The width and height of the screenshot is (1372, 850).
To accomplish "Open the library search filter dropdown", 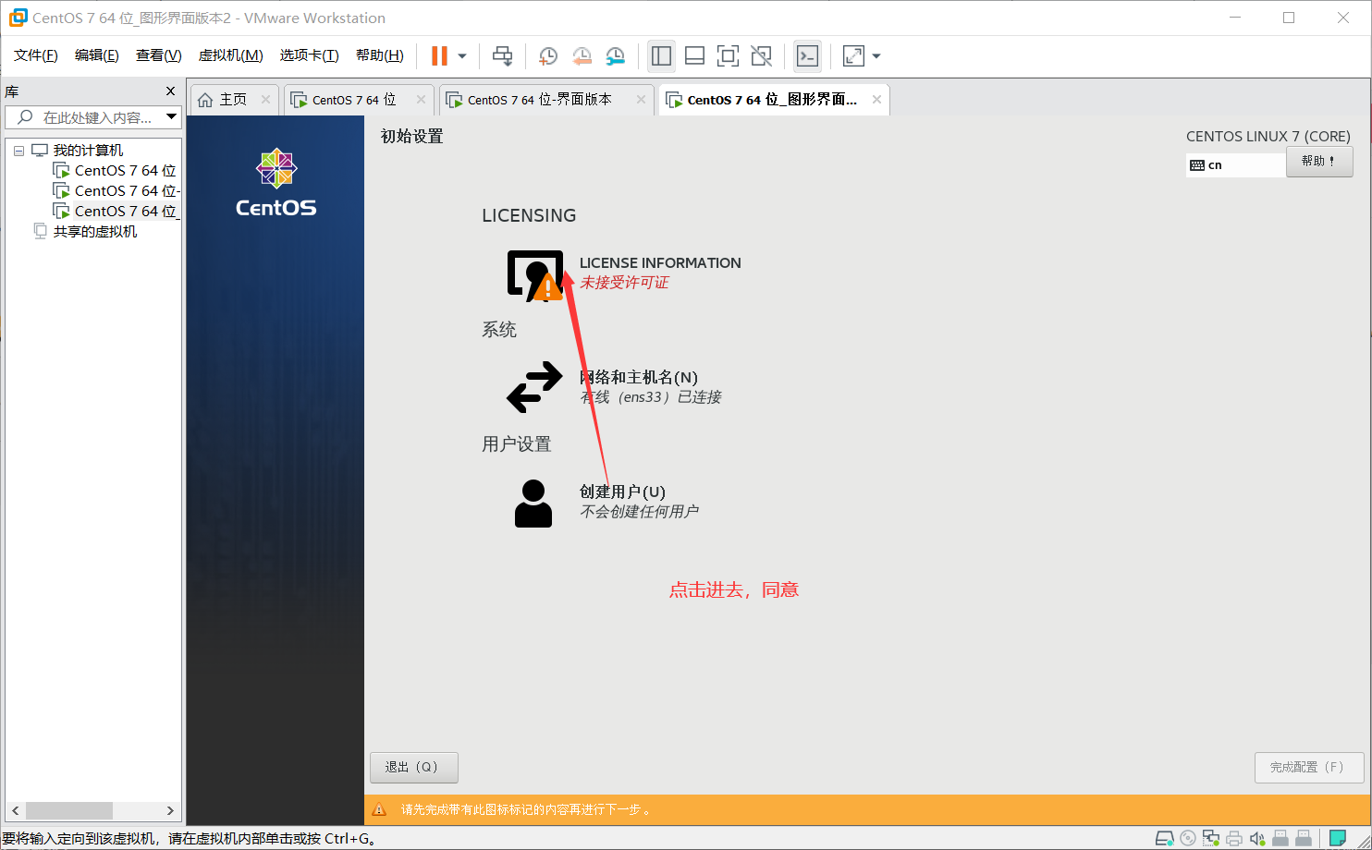I will coord(172,116).
